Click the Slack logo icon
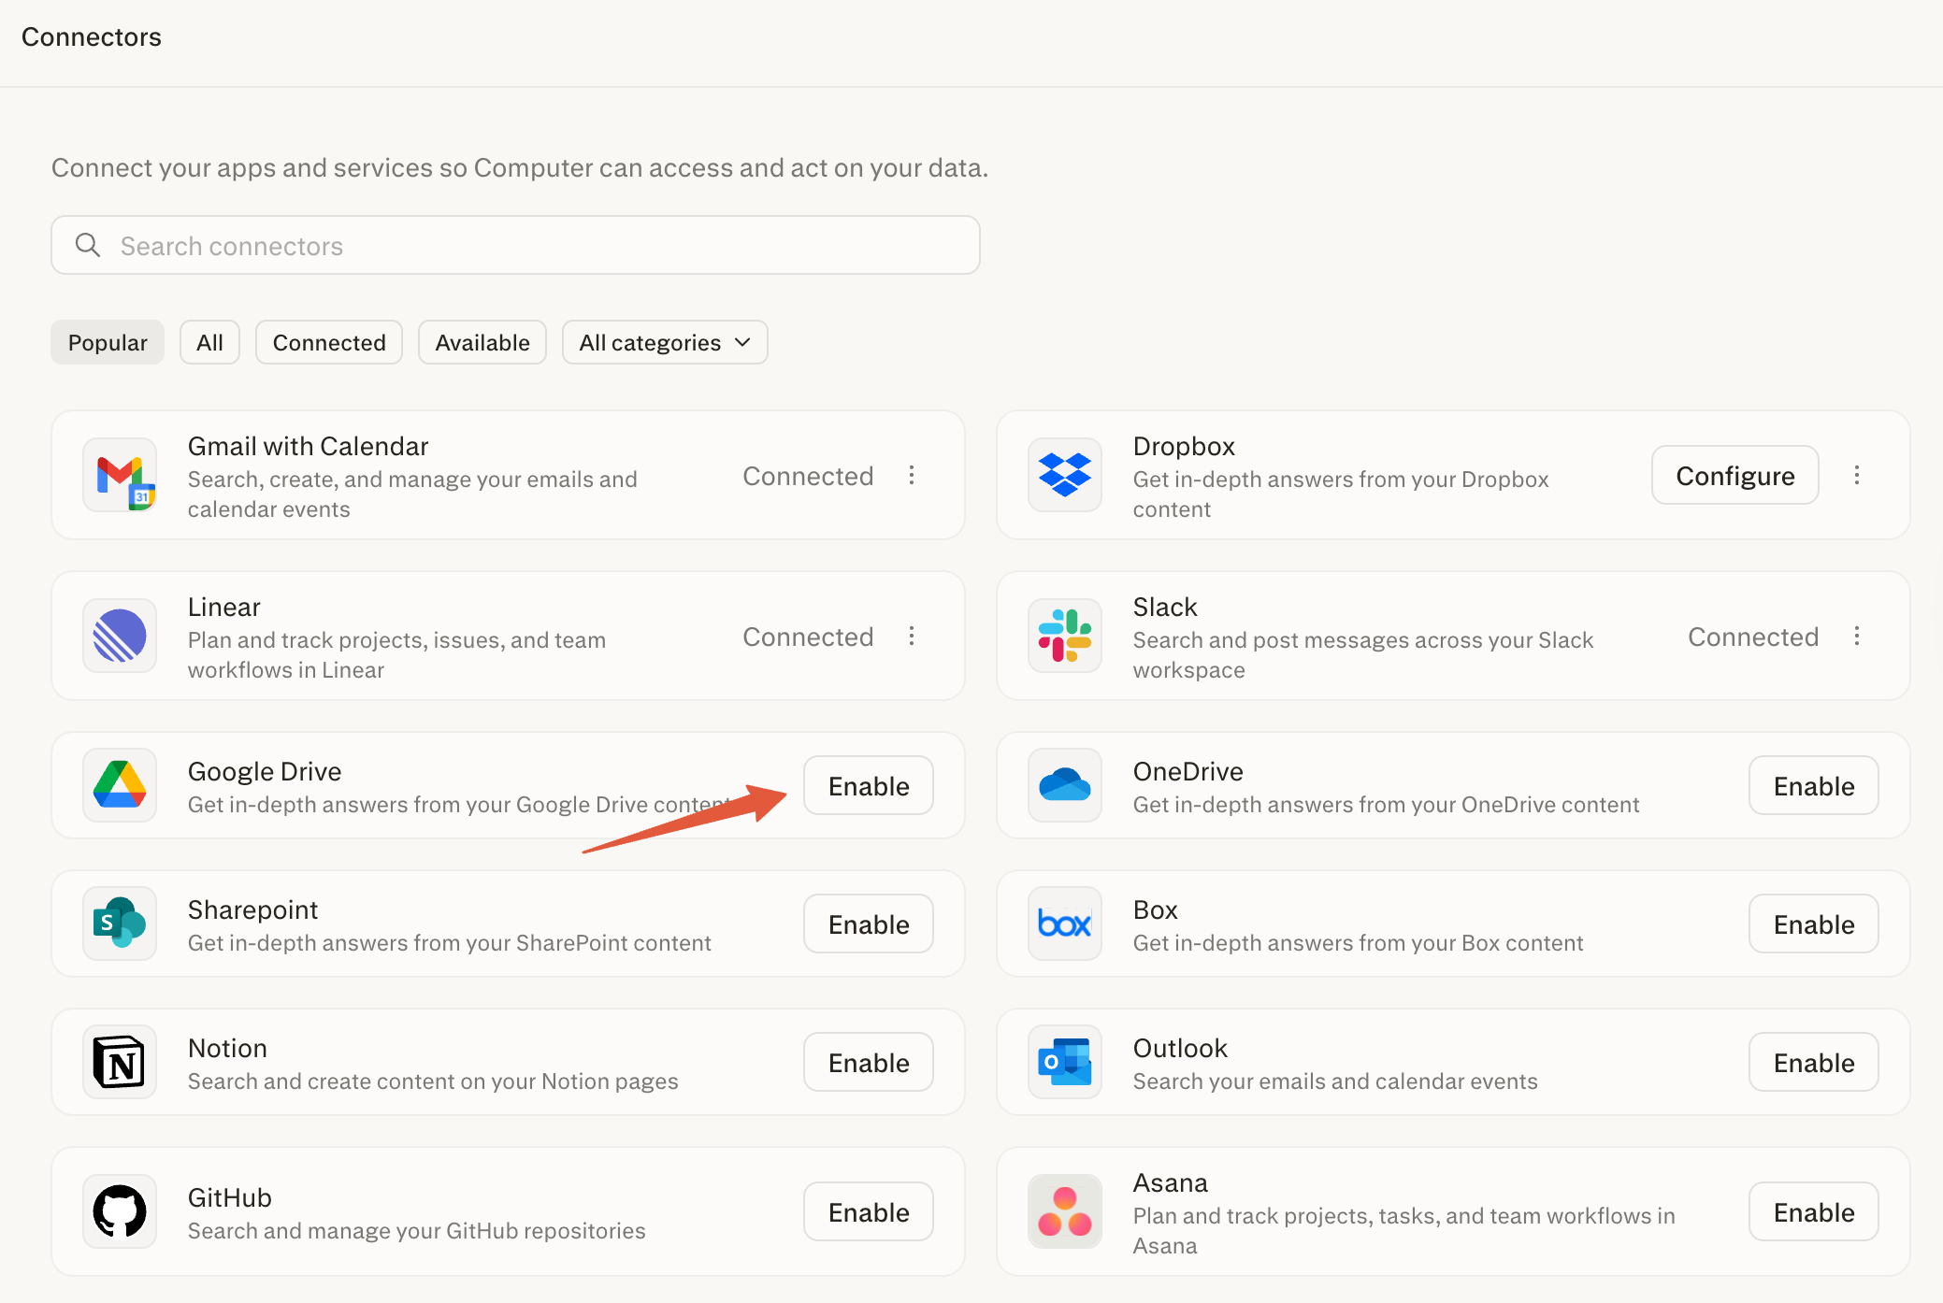 (x=1065, y=636)
